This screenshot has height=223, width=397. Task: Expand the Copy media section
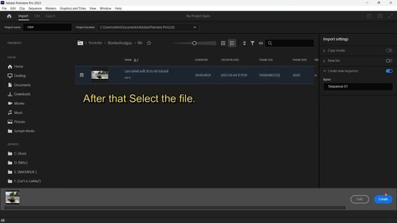pyautogui.click(x=324, y=51)
